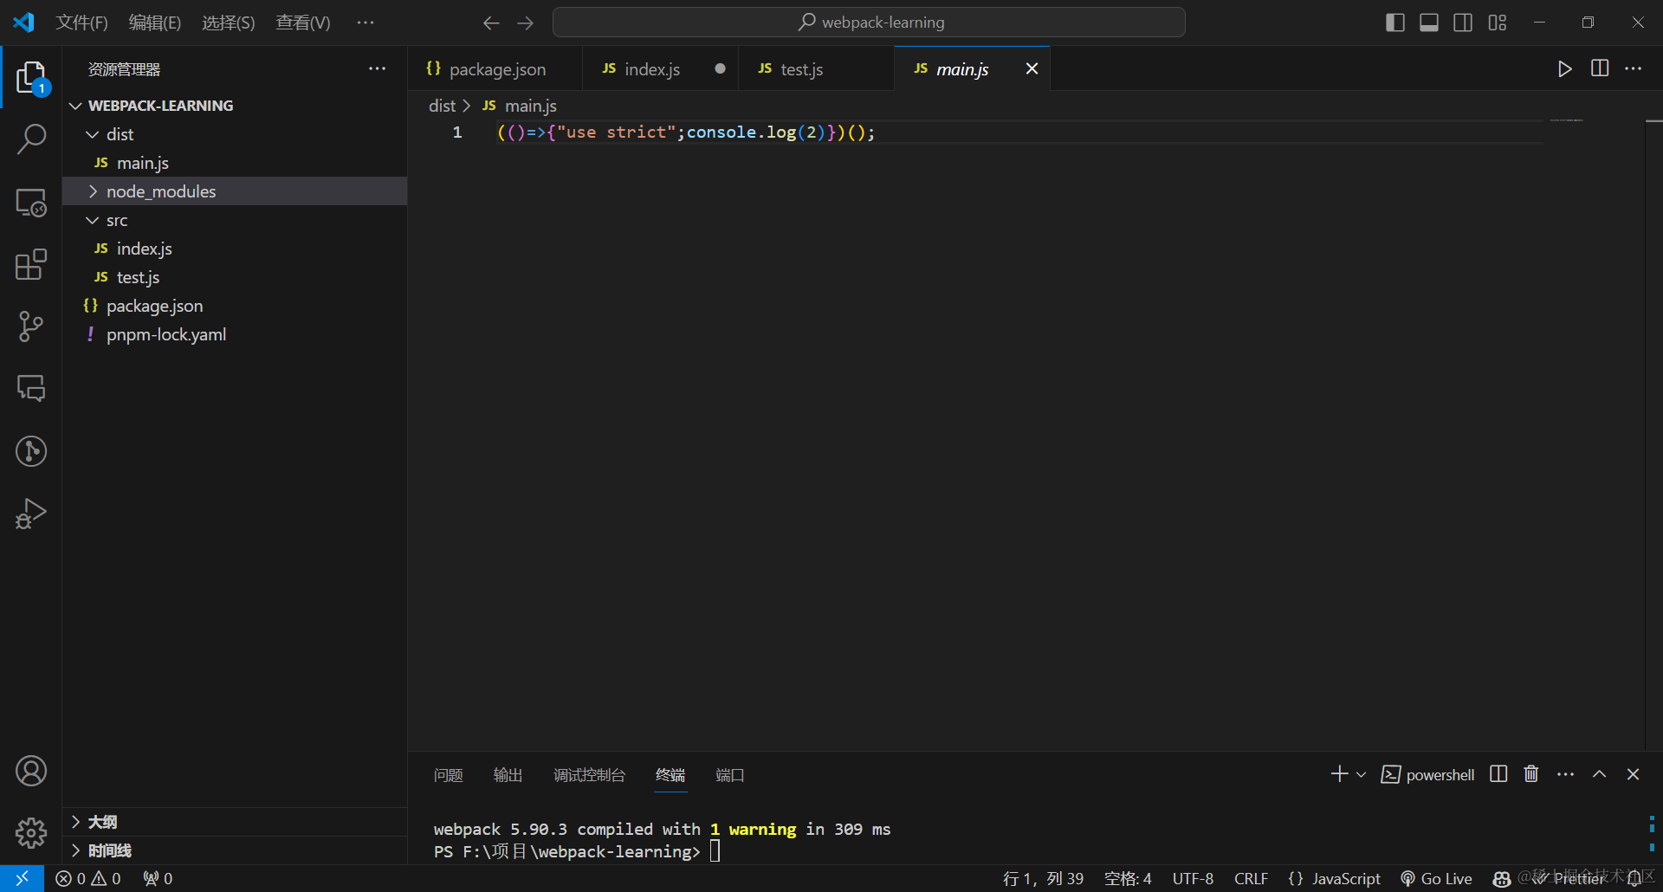Screen dimensions: 1663x892
Task: Open the Extensions view
Action: pyautogui.click(x=31, y=264)
